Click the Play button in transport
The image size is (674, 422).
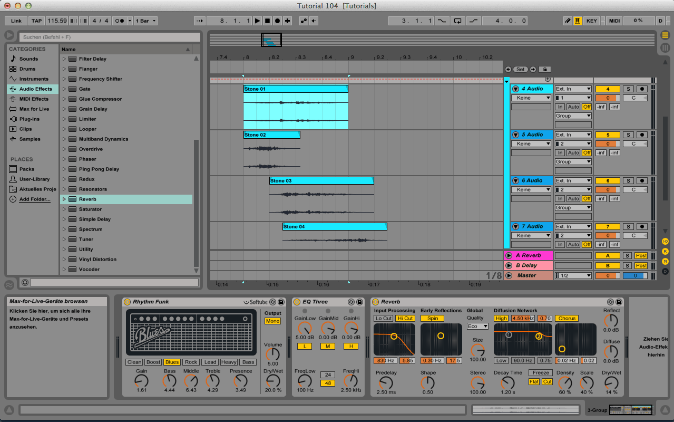(257, 21)
